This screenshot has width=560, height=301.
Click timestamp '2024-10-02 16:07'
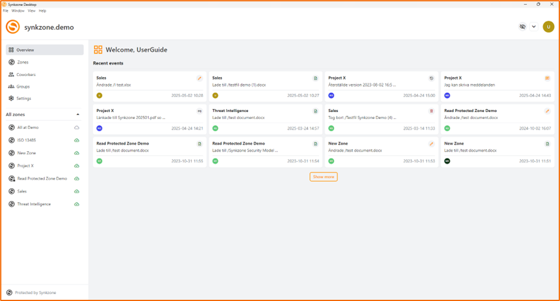pos(535,128)
